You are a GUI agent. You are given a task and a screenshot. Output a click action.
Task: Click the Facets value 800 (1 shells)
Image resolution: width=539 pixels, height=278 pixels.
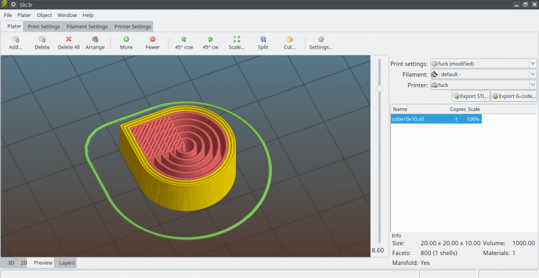[x=439, y=253]
